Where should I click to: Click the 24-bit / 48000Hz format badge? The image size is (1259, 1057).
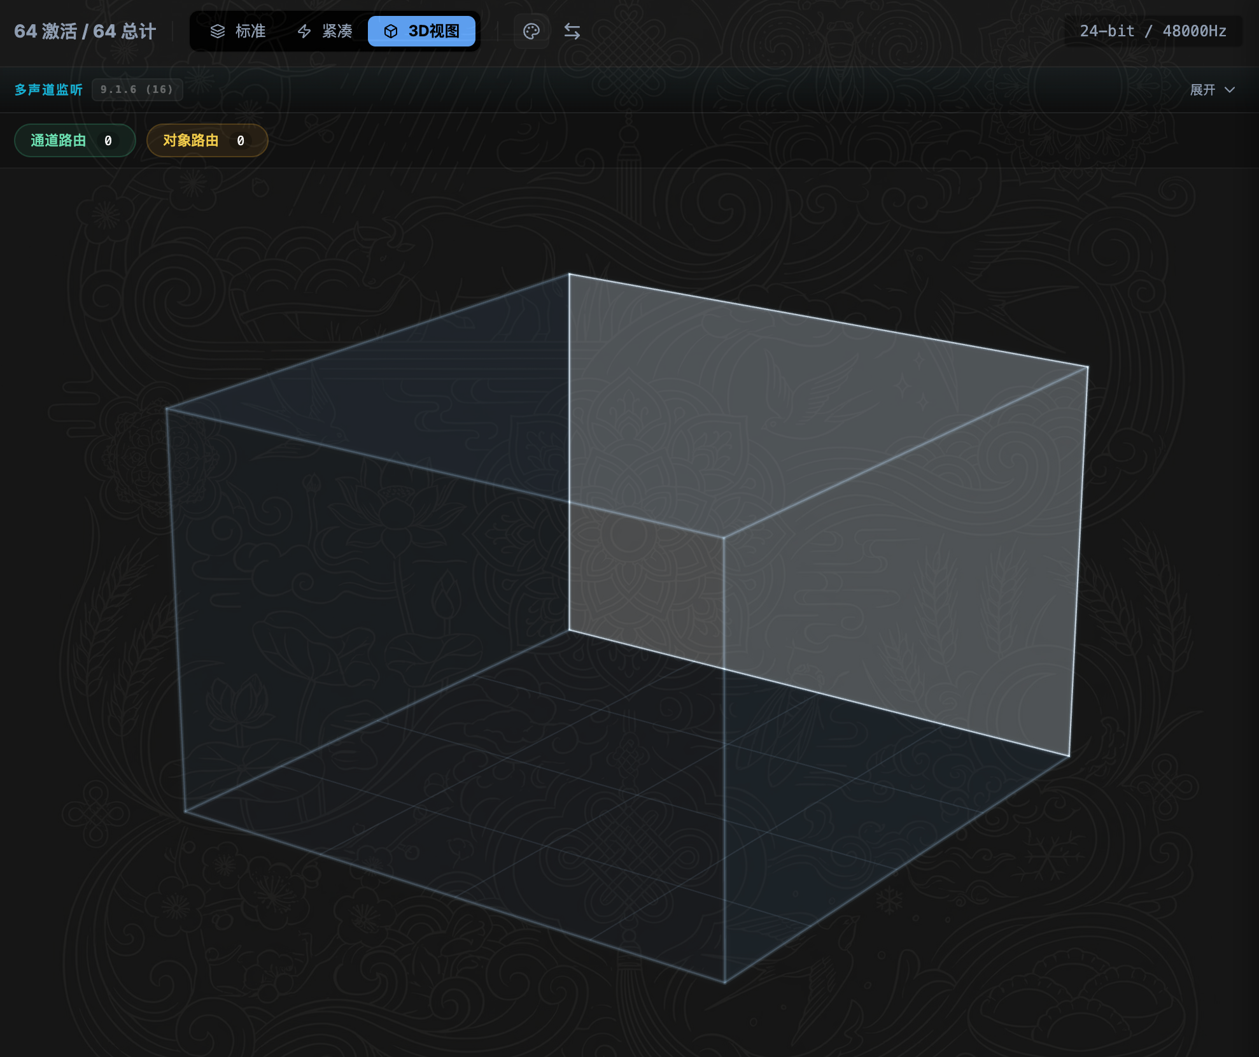1153,31
